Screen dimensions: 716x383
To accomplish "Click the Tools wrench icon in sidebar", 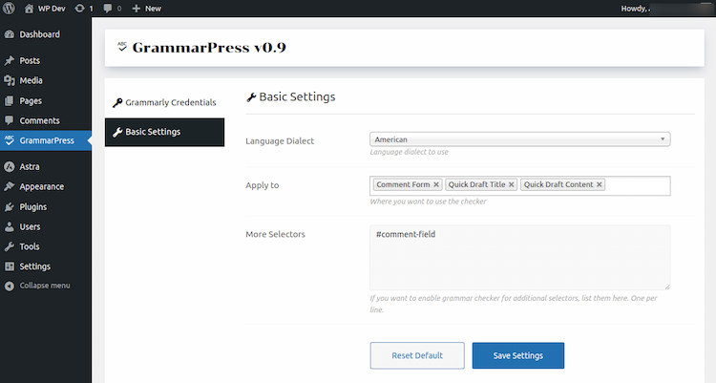I will click(10, 246).
